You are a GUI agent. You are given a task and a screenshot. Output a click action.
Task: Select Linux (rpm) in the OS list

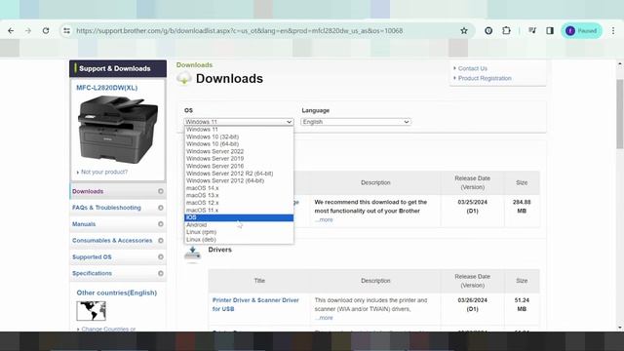pos(239,232)
